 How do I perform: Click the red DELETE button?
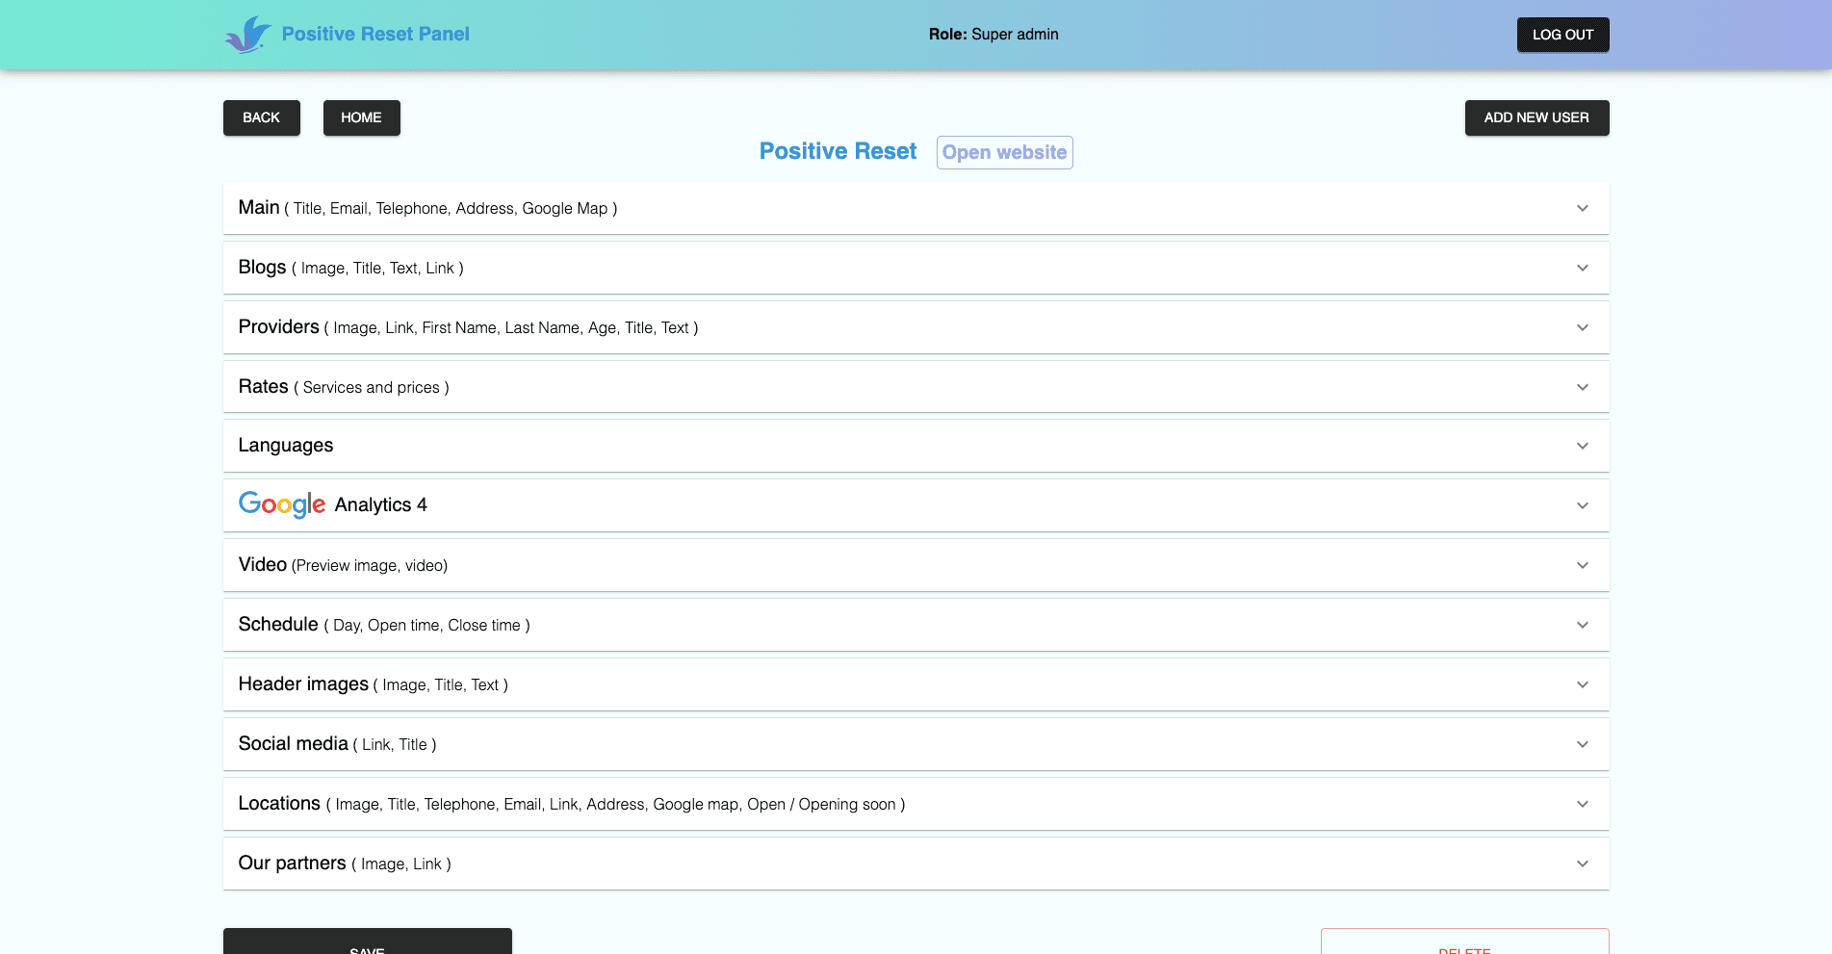point(1465,941)
